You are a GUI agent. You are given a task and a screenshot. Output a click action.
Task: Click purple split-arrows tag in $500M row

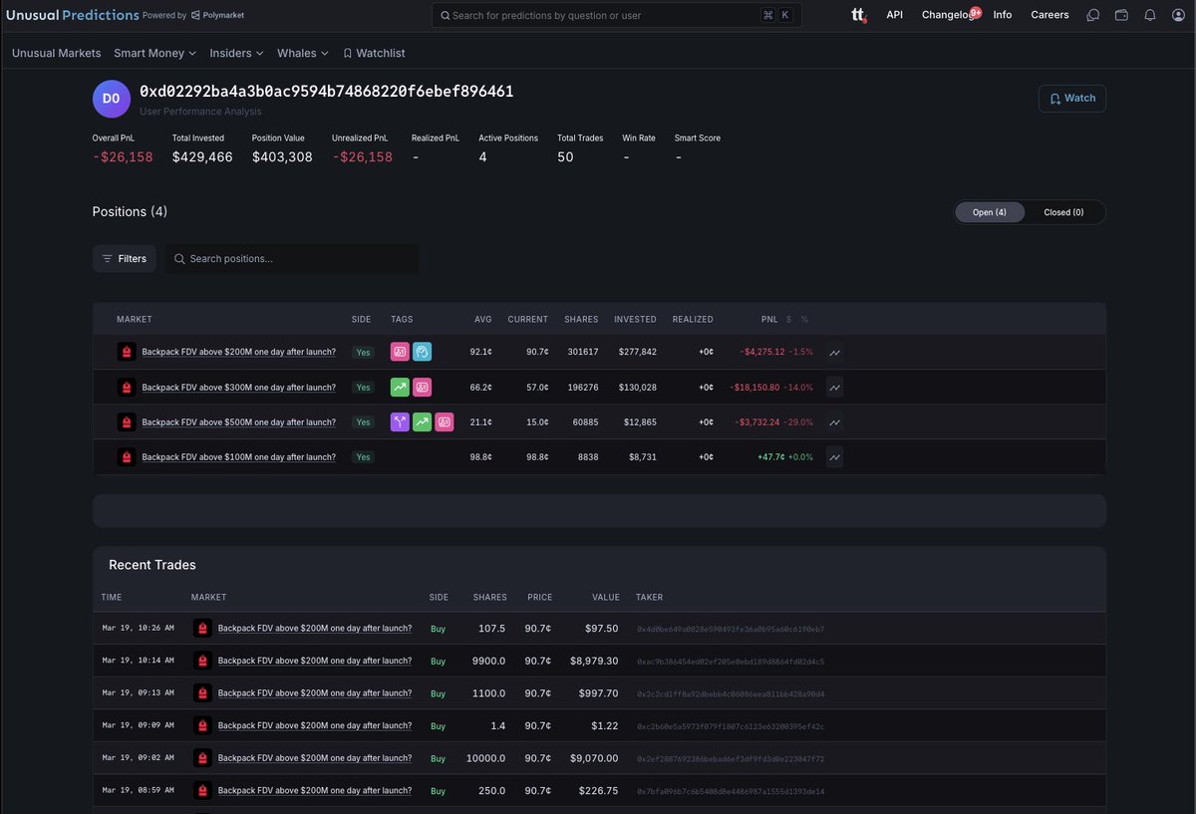(400, 422)
